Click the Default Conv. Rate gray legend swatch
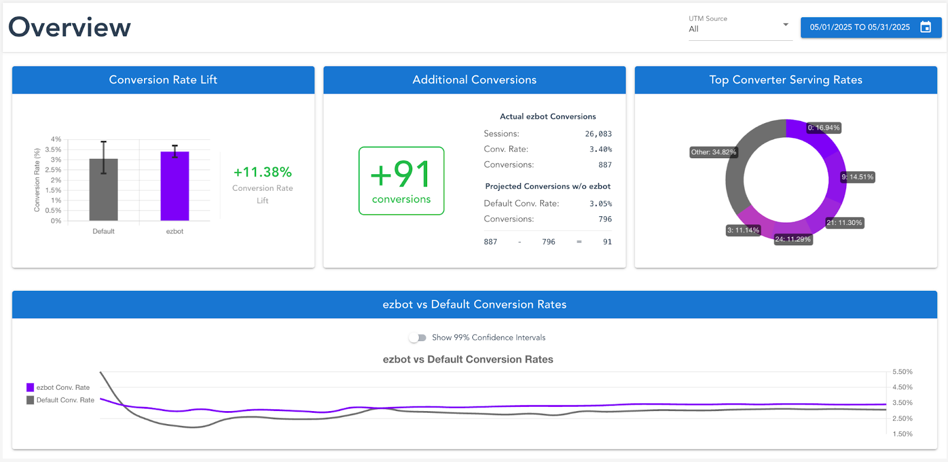Viewport: 948px width, 462px height. (x=30, y=400)
